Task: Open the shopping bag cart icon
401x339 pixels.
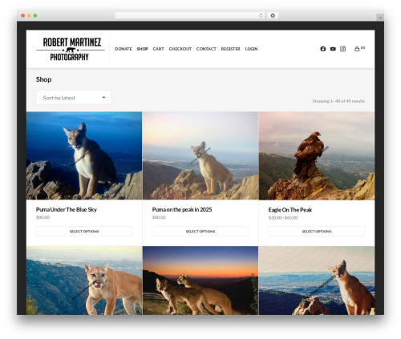Action: (x=357, y=49)
